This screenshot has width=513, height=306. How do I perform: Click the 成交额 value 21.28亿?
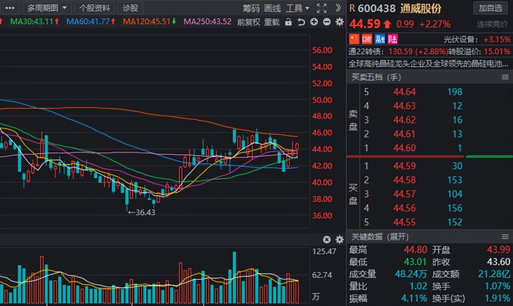(x=494, y=274)
